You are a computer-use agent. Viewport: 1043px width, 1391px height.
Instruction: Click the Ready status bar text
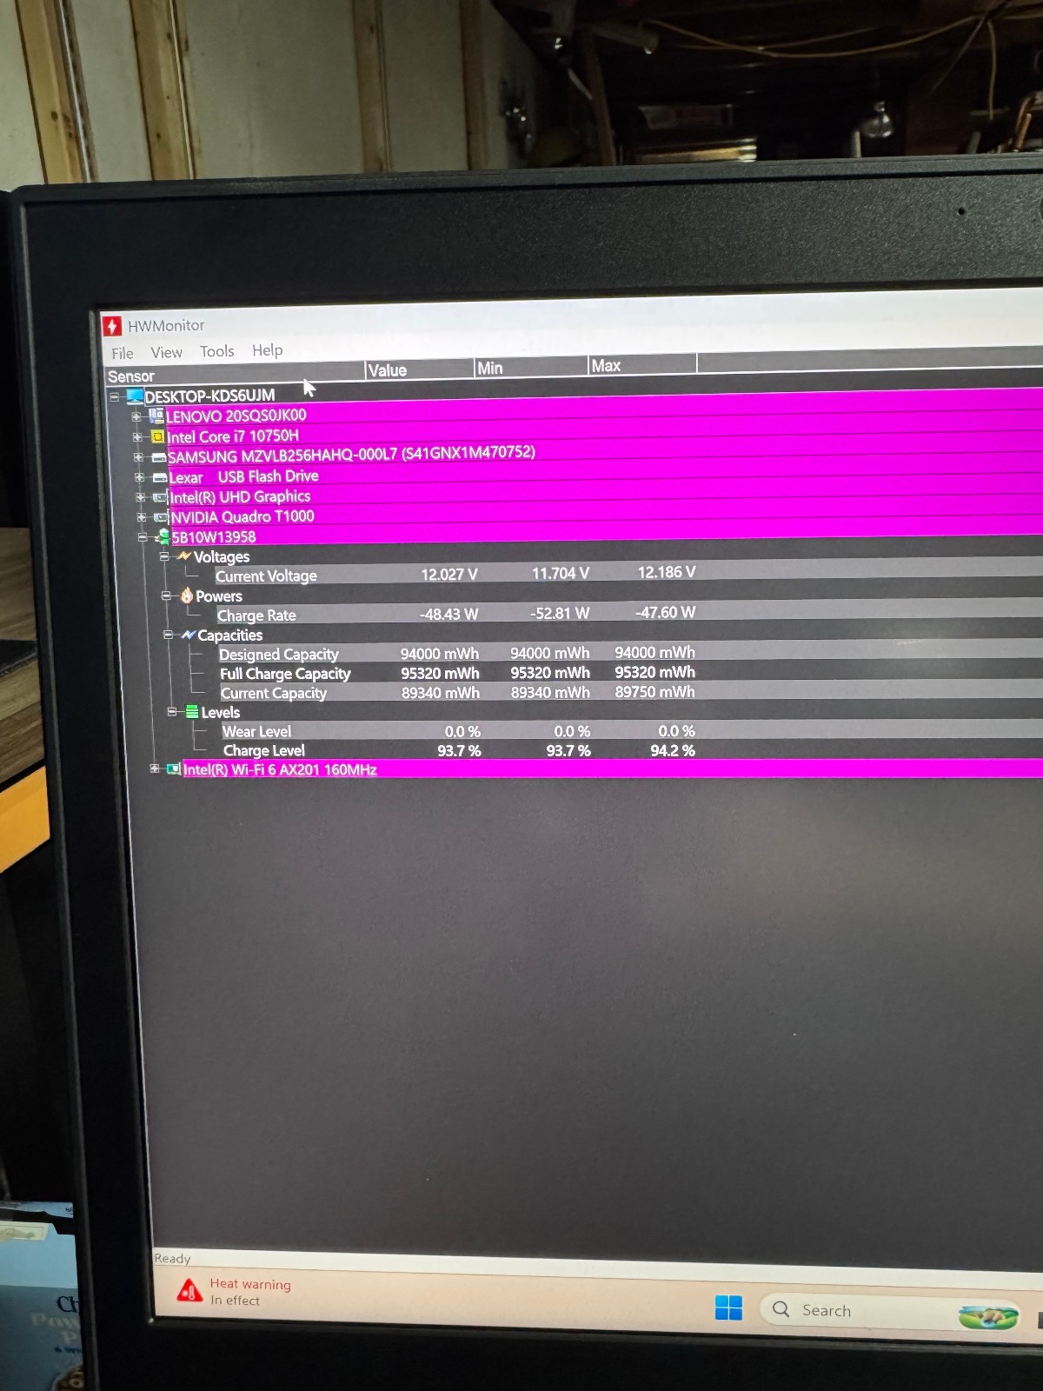tap(172, 1258)
